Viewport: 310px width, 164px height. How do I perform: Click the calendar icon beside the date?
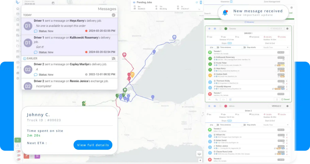coord(53,3)
